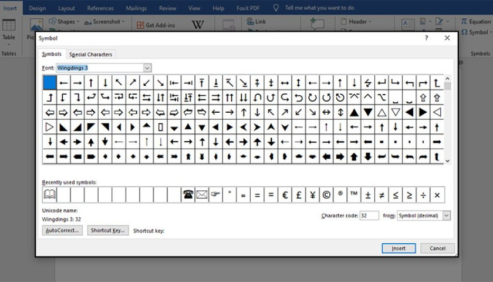493x282 pixels.
Task: Click the Wikipedia icon in the ribbon
Action: click(198, 25)
